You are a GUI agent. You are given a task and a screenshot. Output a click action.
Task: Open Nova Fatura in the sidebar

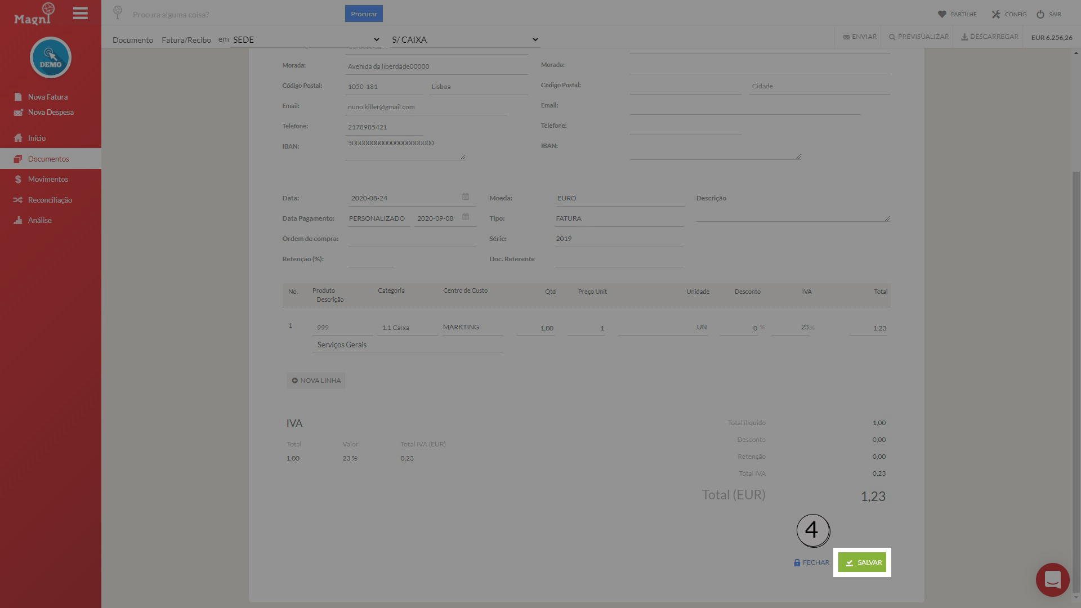pyautogui.click(x=41, y=97)
